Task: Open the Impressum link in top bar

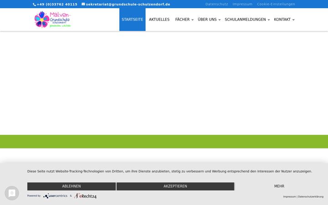Action: 242,4
